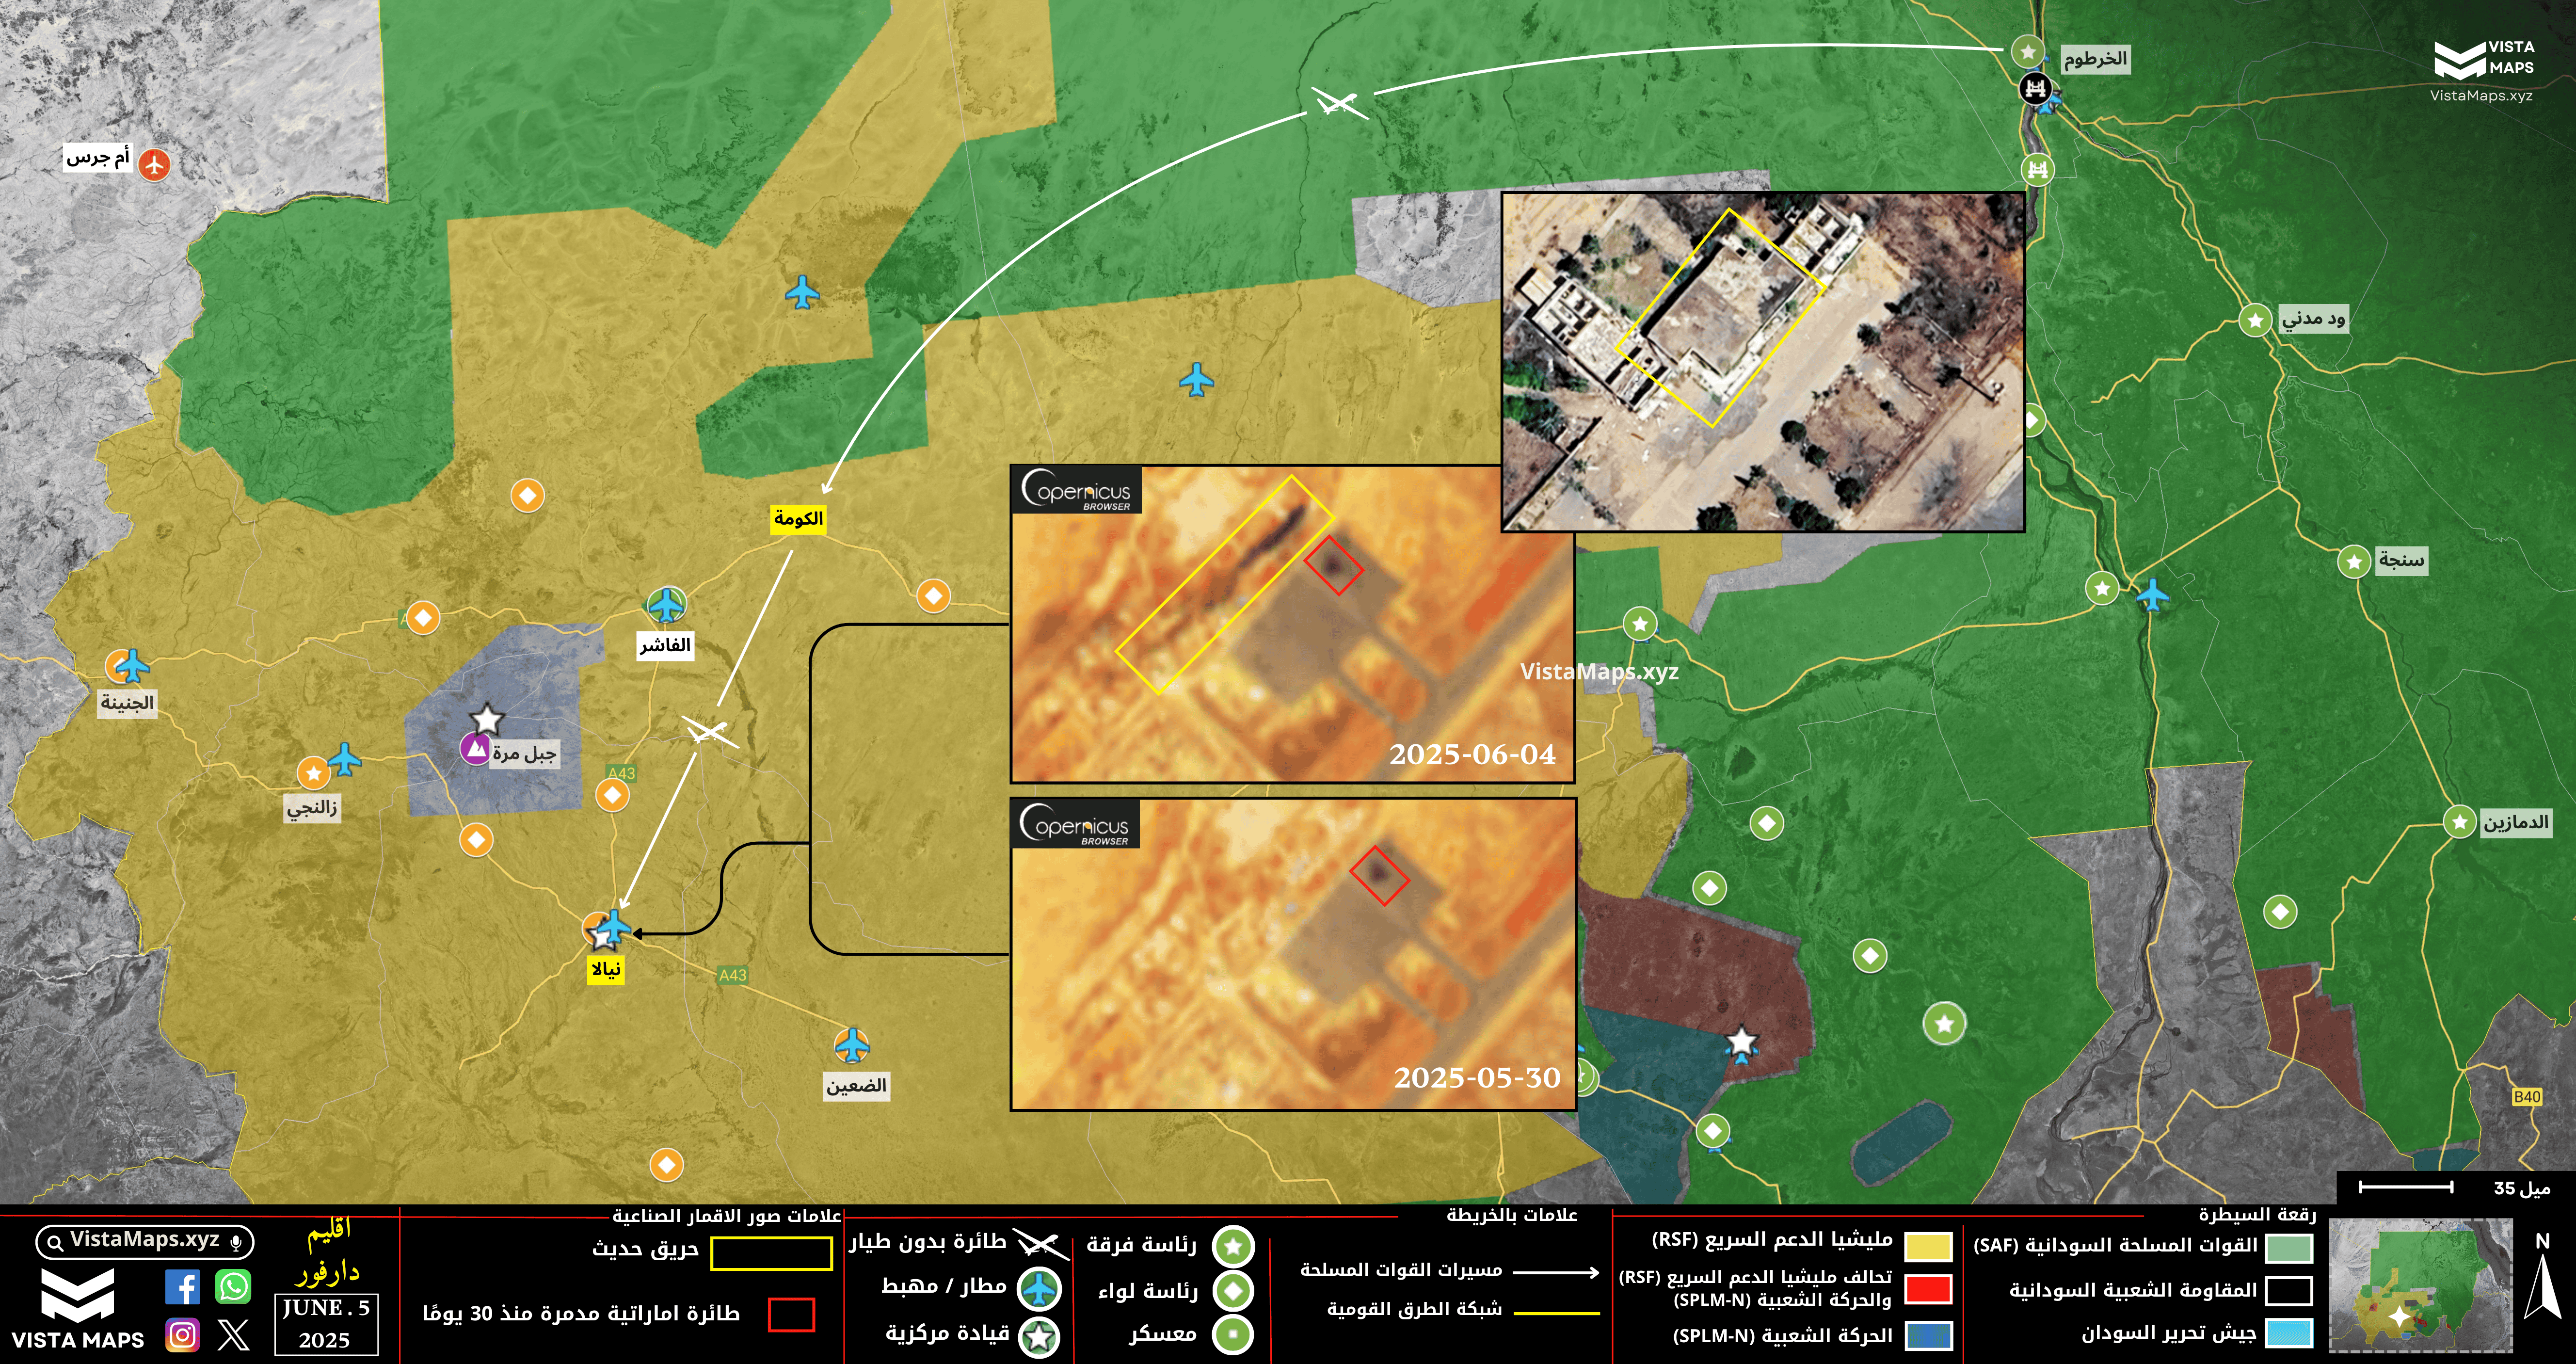The image size is (2576, 1364).
Task: Open the Instagram icon in the footer
Action: (x=182, y=1334)
